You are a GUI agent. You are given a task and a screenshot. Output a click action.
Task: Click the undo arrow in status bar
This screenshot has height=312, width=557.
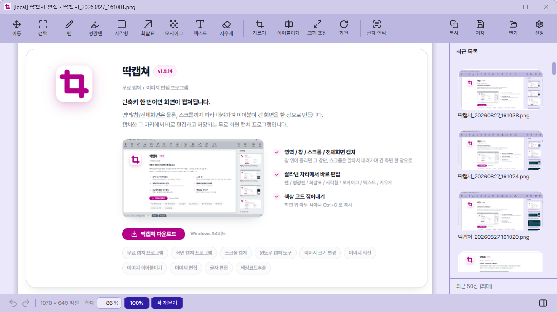click(x=13, y=303)
